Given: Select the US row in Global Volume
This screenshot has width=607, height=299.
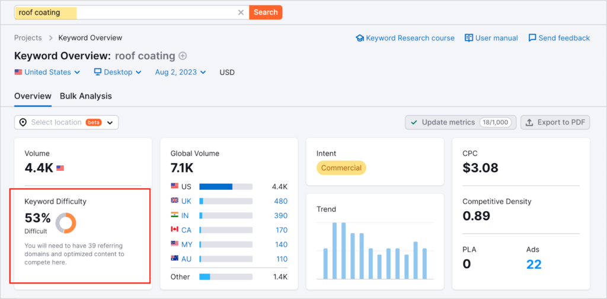Looking at the screenshot, I should [229, 187].
